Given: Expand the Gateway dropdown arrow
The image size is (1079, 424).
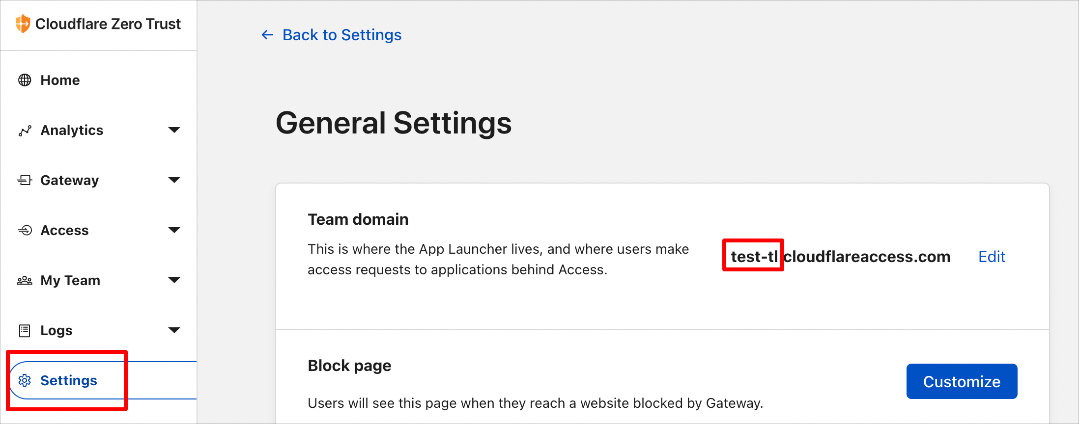Looking at the screenshot, I should (x=174, y=180).
